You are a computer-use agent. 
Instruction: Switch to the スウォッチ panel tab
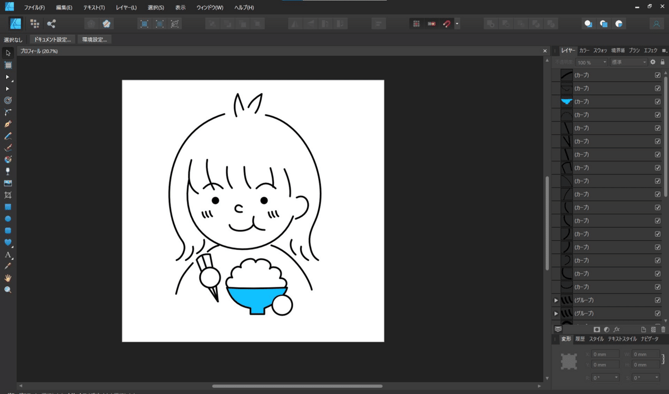click(600, 50)
